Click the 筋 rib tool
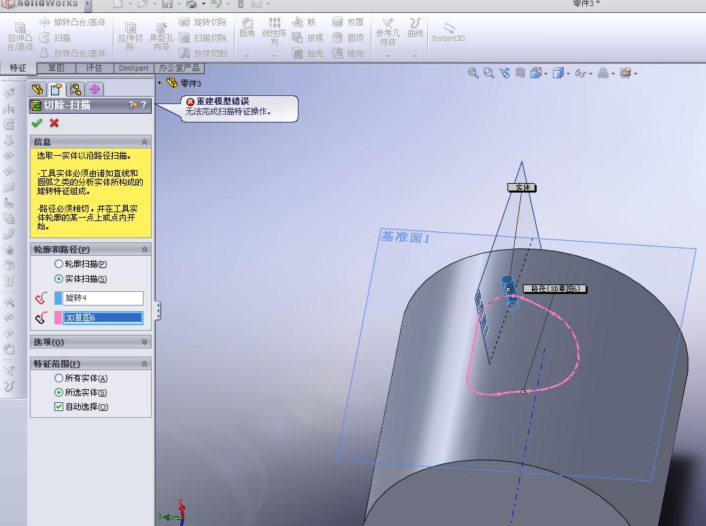This screenshot has height=526, width=706. (x=304, y=22)
